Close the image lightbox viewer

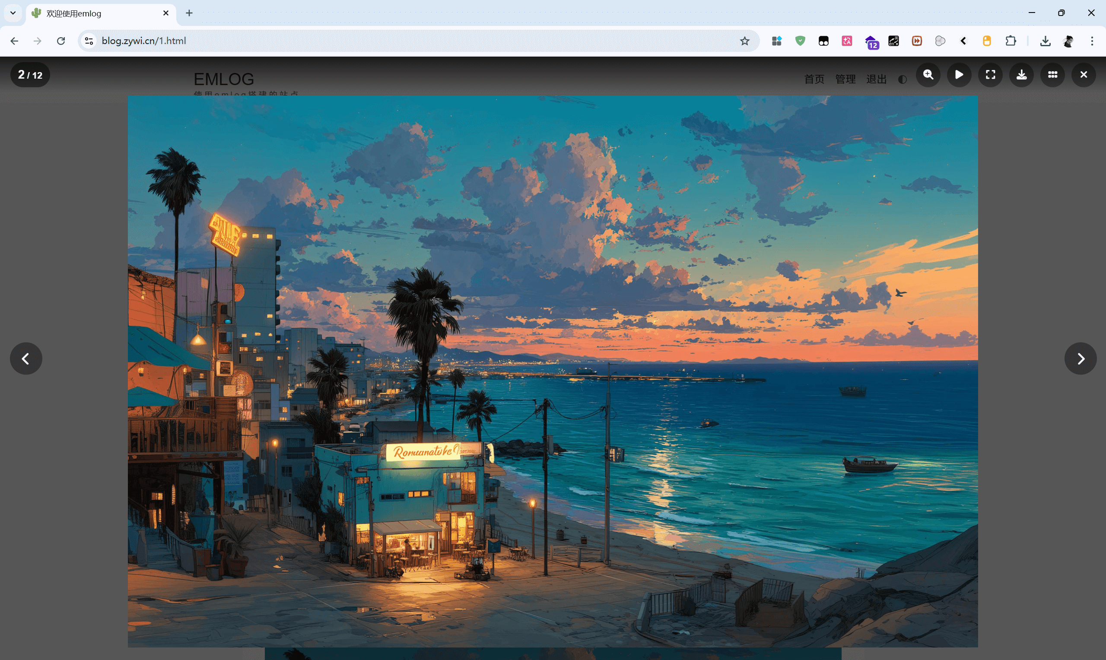pyautogui.click(x=1084, y=75)
